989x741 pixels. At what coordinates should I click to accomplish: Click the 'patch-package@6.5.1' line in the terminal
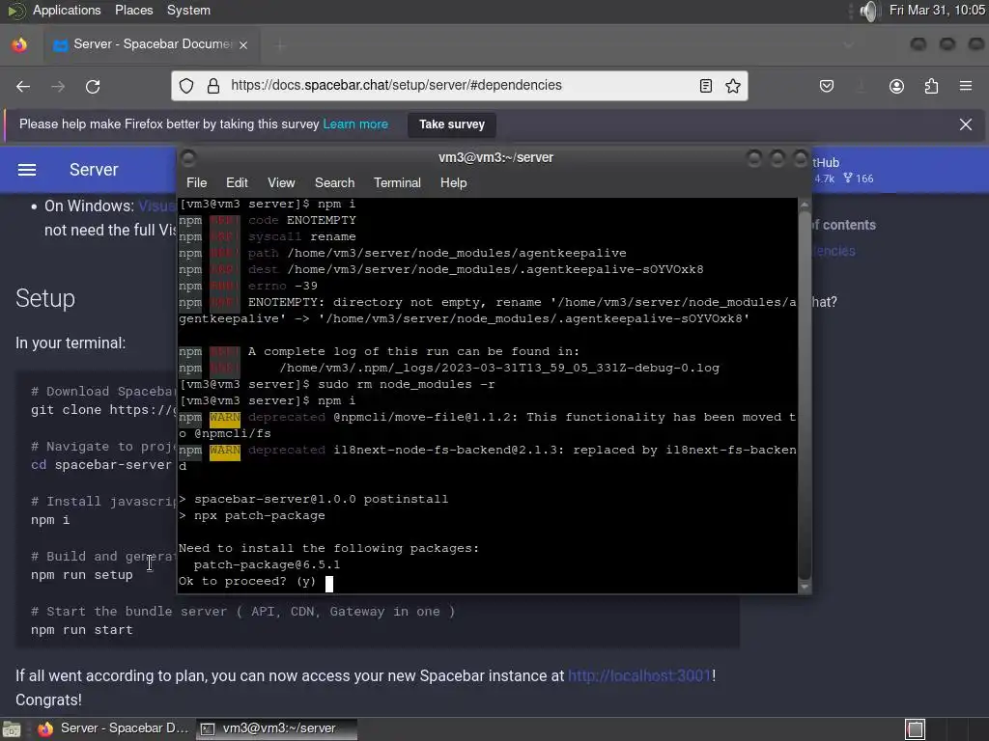[267, 564]
